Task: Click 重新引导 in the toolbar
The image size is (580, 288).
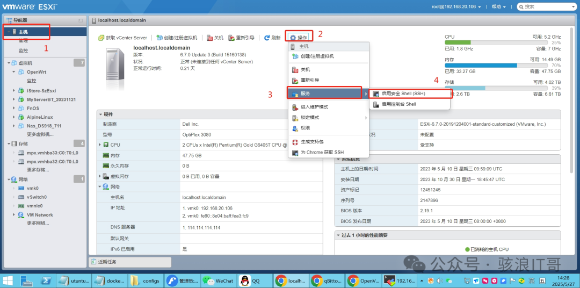Action: (x=241, y=38)
